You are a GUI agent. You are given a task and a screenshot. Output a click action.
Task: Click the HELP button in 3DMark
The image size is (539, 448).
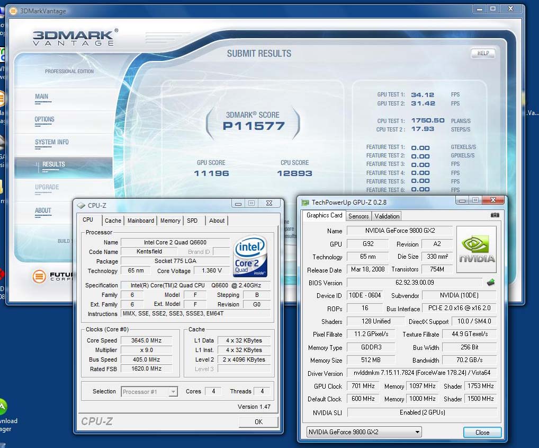point(483,54)
